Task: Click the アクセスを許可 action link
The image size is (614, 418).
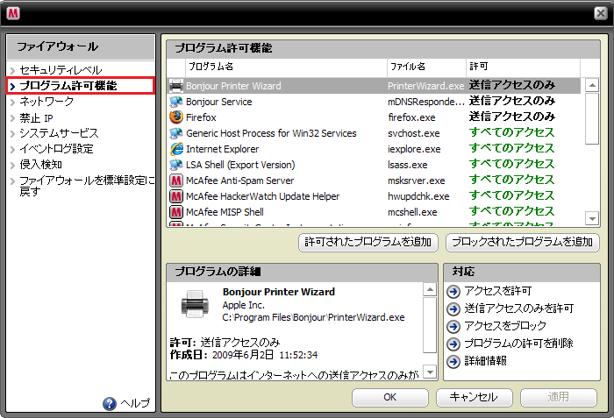Action: coord(498,291)
